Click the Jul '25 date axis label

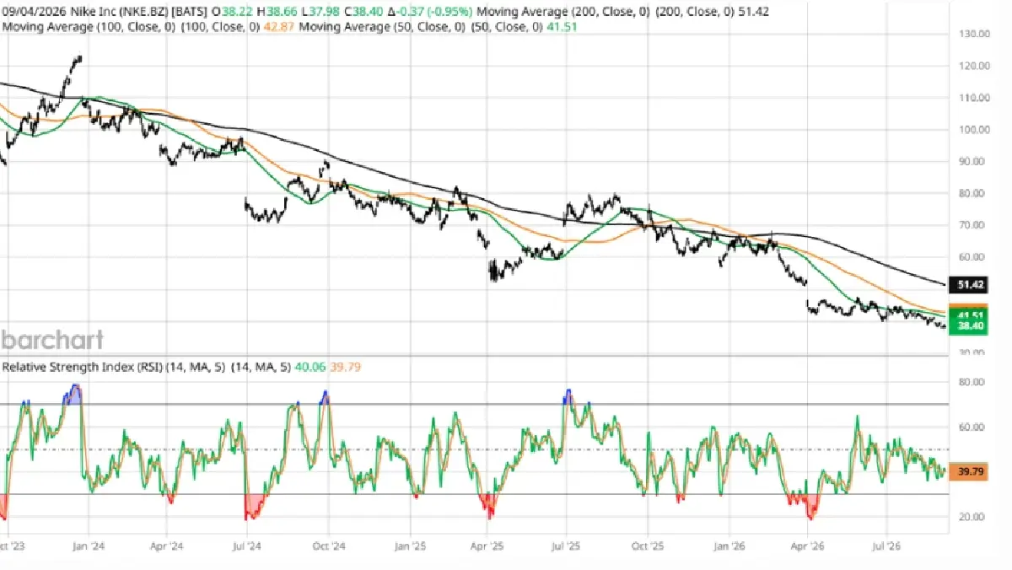566,546
